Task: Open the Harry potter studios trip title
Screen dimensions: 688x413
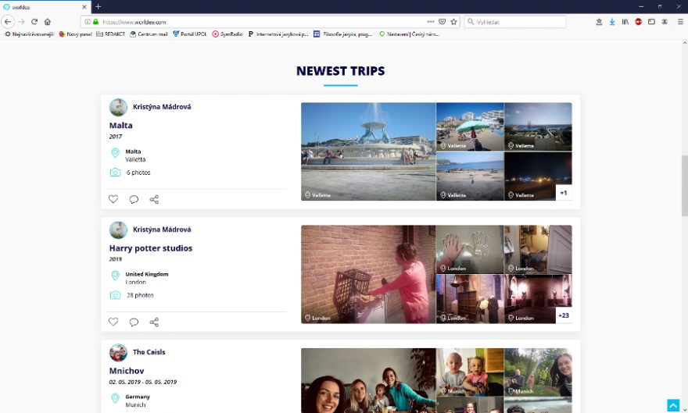Action: pyautogui.click(x=151, y=248)
